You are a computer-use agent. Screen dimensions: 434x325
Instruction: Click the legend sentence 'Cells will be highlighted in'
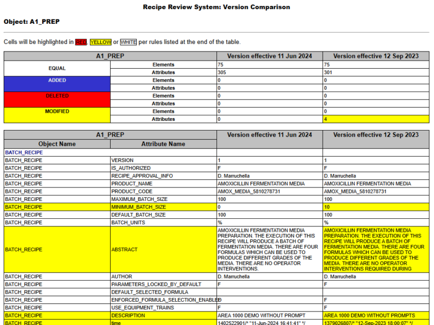(x=39, y=42)
